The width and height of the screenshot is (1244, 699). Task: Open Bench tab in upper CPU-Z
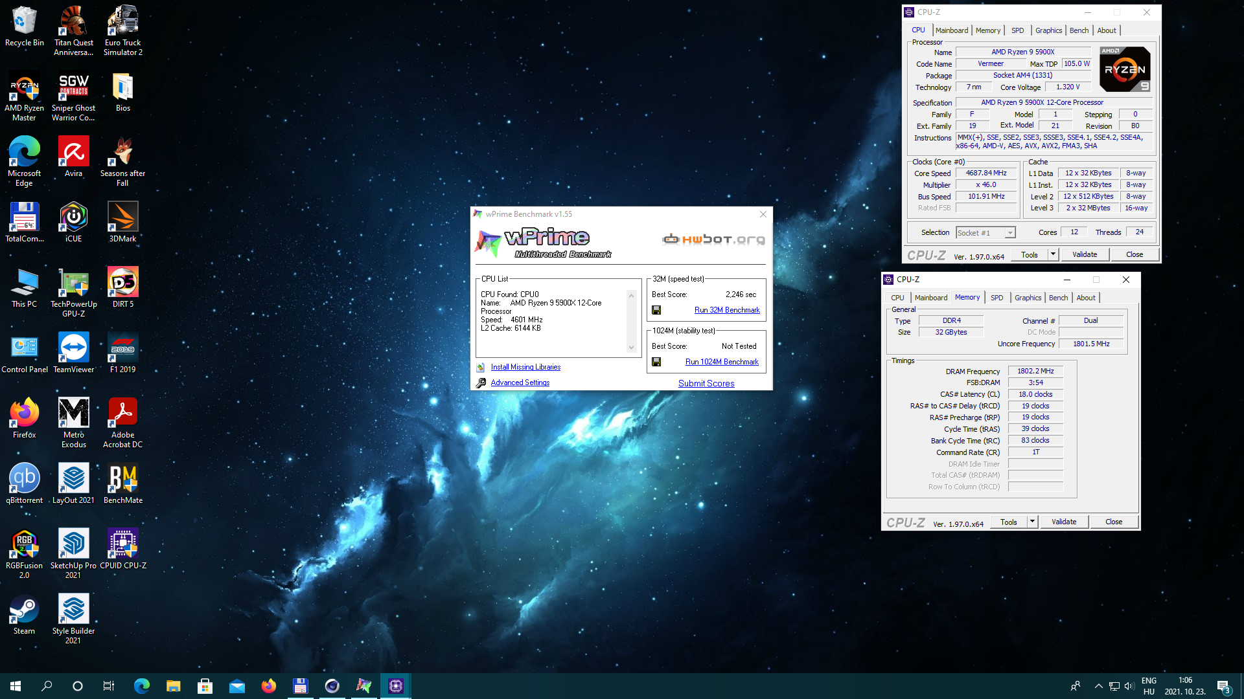[x=1079, y=30]
